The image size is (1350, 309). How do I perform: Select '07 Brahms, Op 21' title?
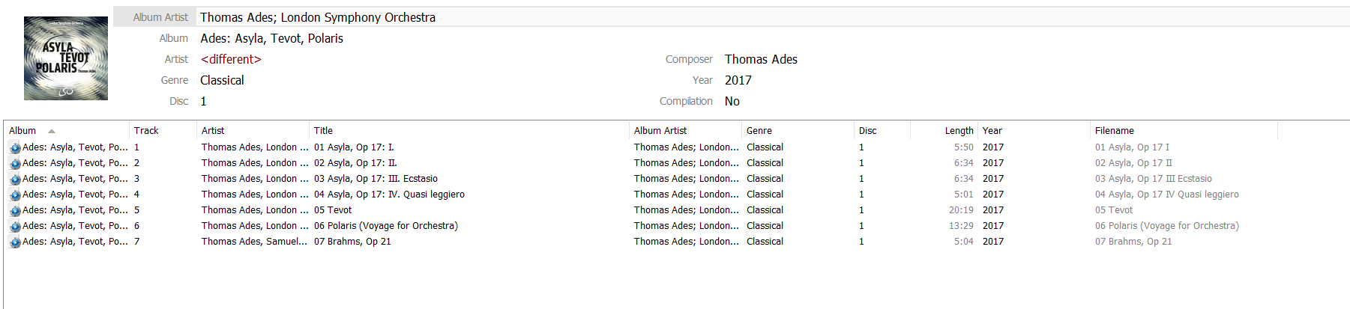tap(352, 242)
